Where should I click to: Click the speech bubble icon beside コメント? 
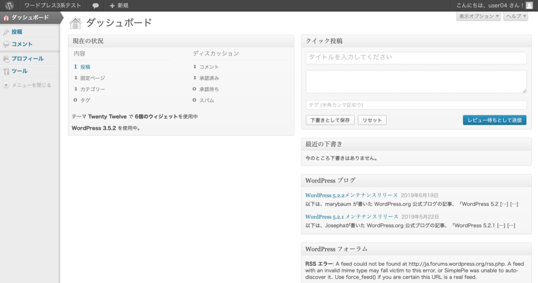pos(6,44)
